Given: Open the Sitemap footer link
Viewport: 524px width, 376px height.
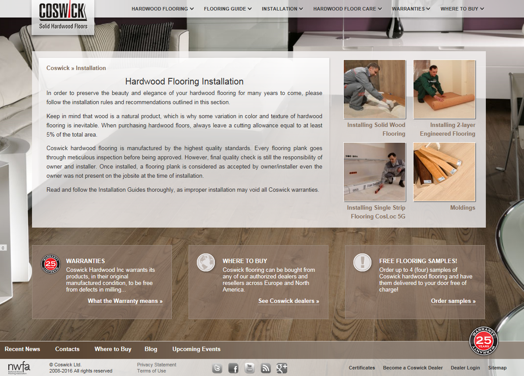Looking at the screenshot, I should [497, 368].
